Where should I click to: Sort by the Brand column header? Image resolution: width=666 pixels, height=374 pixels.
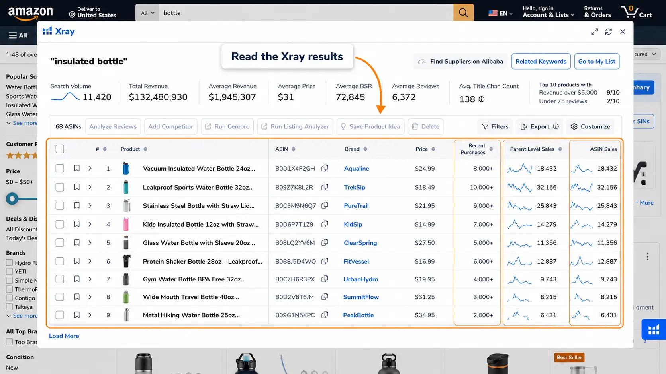356,149
